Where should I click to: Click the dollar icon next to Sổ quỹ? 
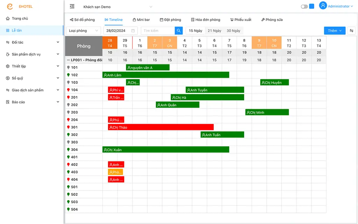pos(8,78)
